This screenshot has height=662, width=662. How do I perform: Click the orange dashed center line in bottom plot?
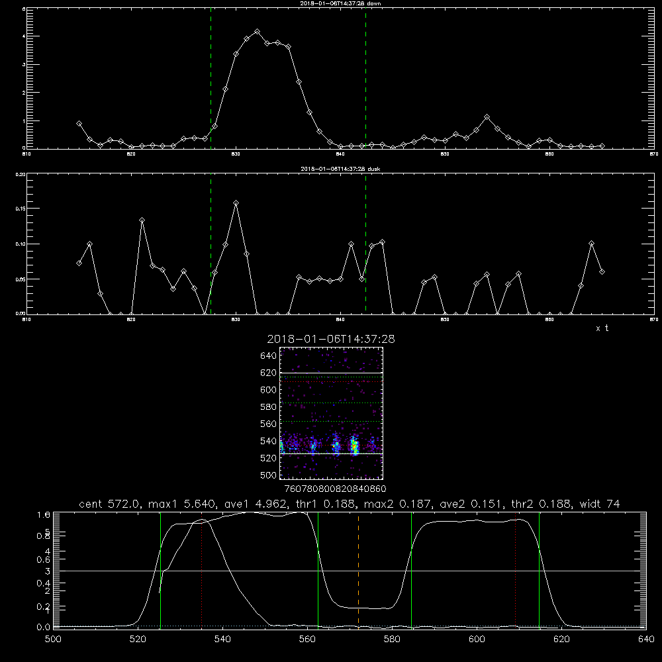click(358, 571)
